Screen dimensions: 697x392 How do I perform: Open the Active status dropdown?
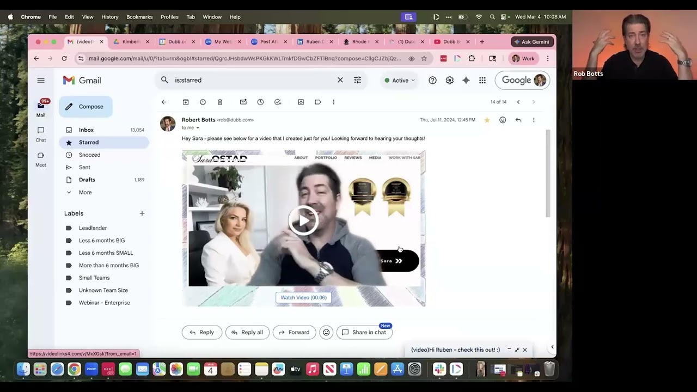pyautogui.click(x=400, y=80)
